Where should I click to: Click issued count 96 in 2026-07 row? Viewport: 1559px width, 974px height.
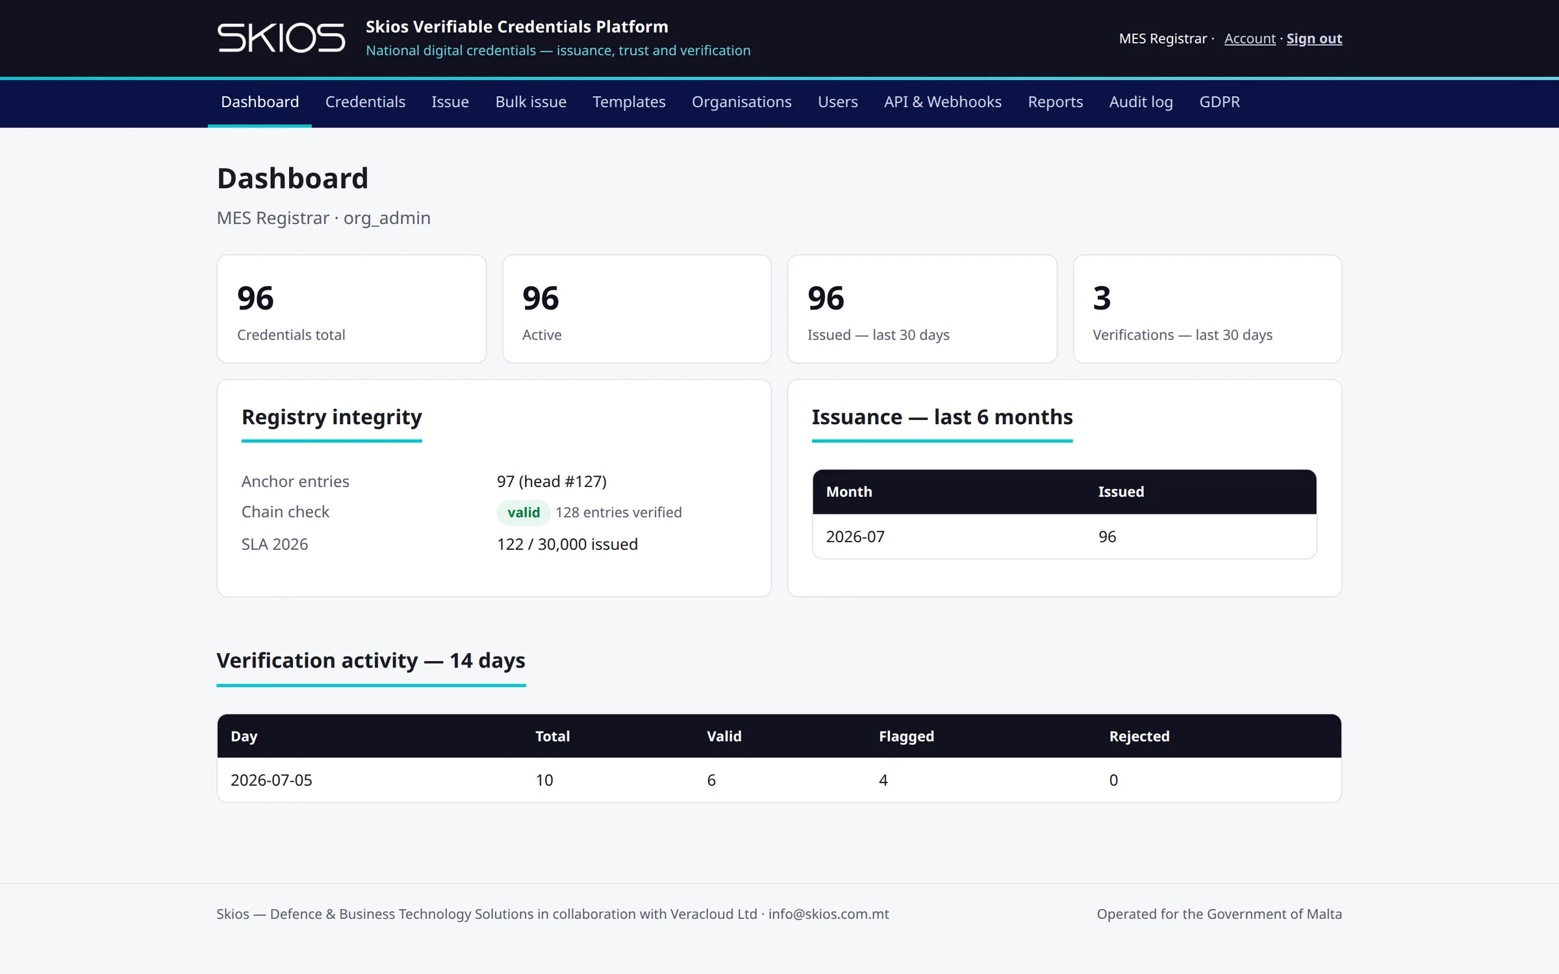coord(1107,536)
